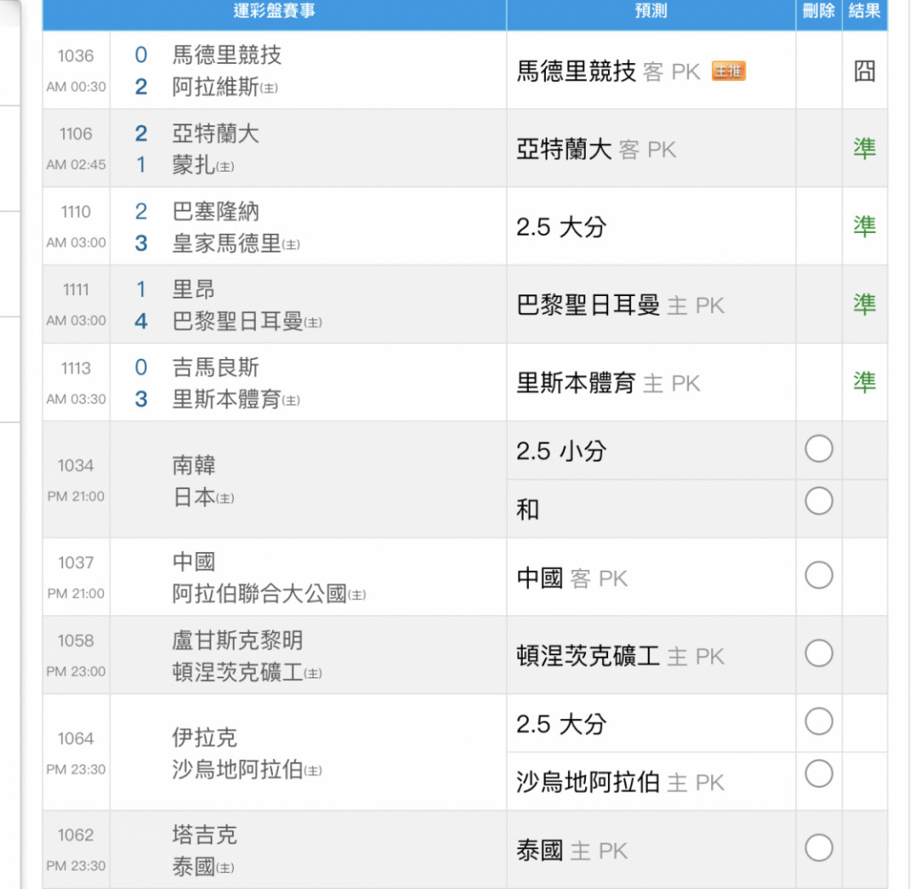
Task: Click the 巴黎聖日耳曼 主 PK prediction
Action: pyautogui.click(x=621, y=305)
